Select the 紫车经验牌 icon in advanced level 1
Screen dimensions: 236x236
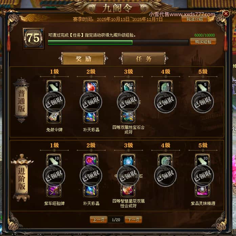(x=54, y=191)
